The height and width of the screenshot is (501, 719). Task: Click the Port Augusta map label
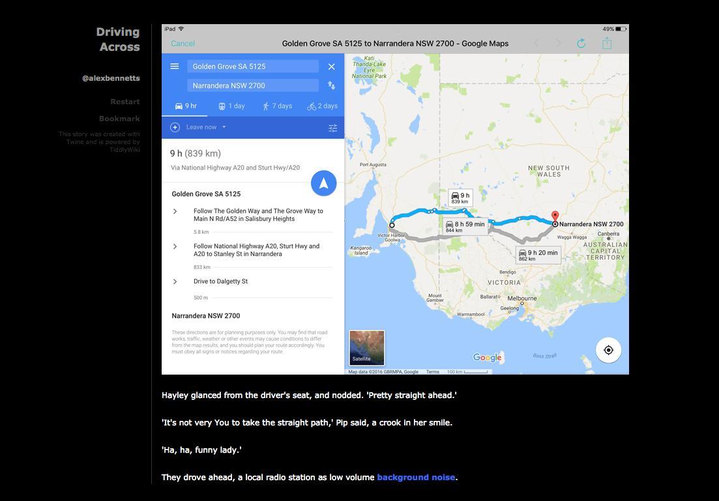coord(373,165)
